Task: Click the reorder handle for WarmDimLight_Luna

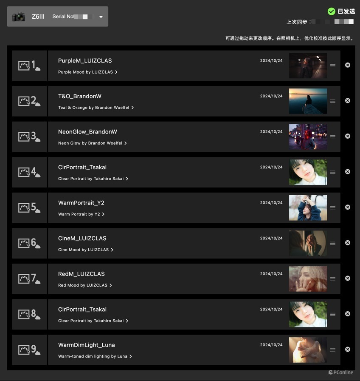Action: 332,350
